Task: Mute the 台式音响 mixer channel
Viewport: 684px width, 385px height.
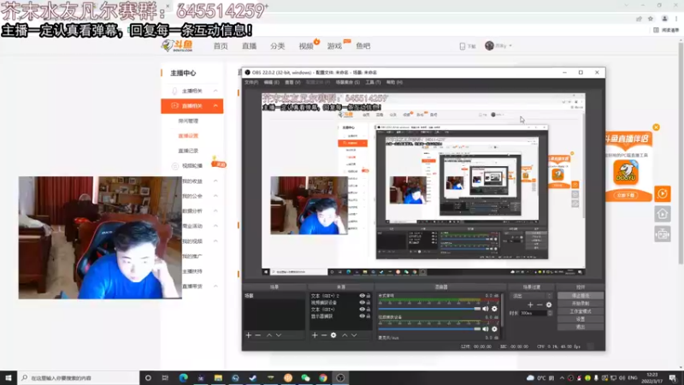Action: pyautogui.click(x=486, y=309)
